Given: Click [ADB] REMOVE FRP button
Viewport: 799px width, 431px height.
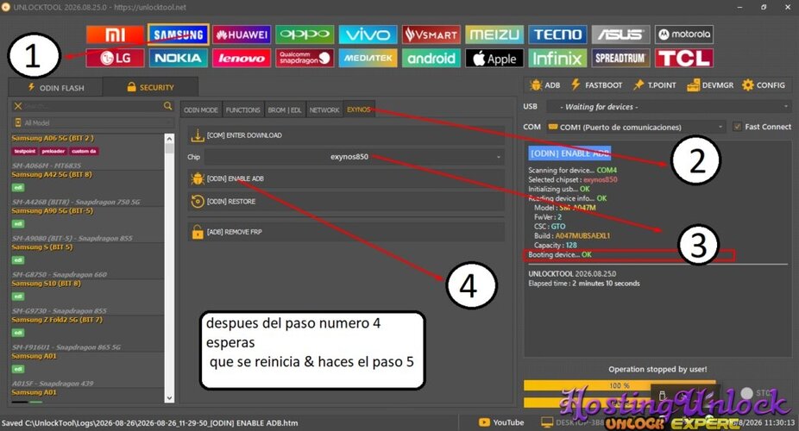Looking at the screenshot, I should pyautogui.click(x=346, y=232).
